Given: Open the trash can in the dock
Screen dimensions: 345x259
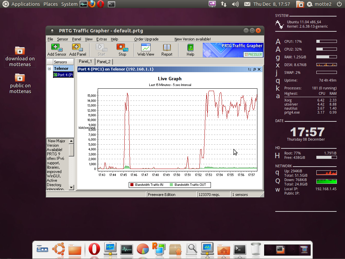Looking at the screenshot, I should (256, 249).
